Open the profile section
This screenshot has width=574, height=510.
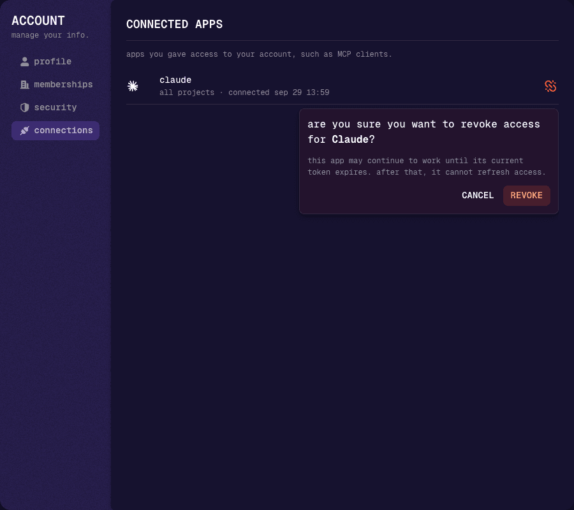click(55, 61)
